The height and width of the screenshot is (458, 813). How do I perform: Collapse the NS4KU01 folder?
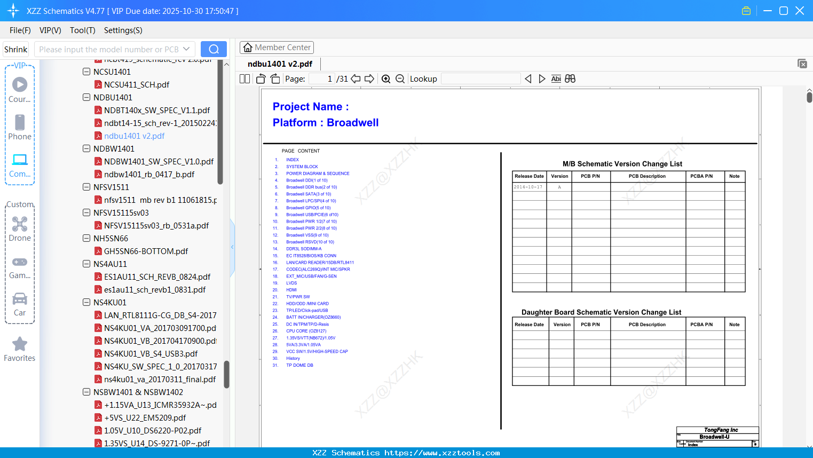coord(86,302)
